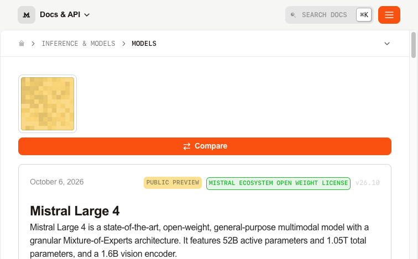
Task: Click the ⌘K shortcut badge
Action: (x=364, y=15)
